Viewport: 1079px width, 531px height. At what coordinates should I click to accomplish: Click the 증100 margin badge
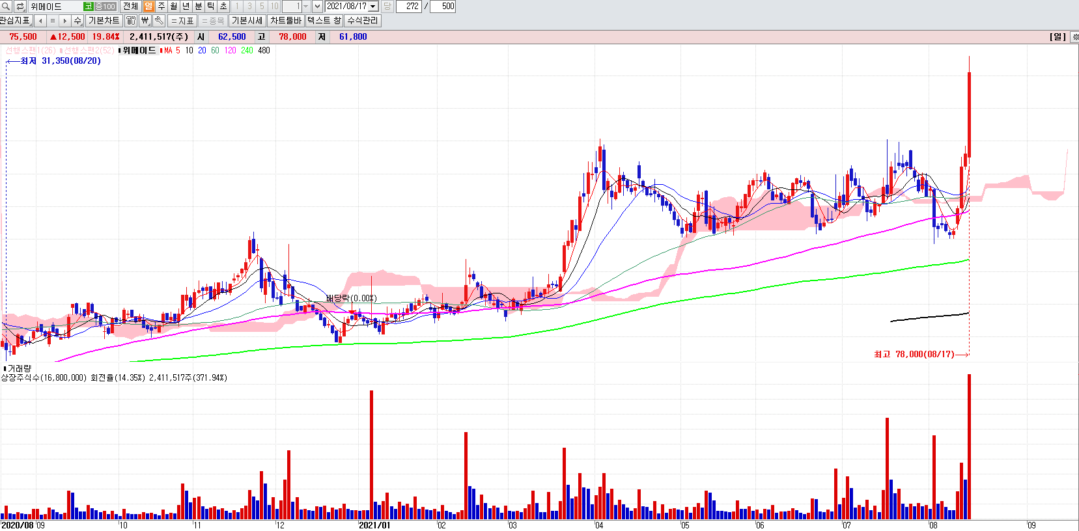105,7
